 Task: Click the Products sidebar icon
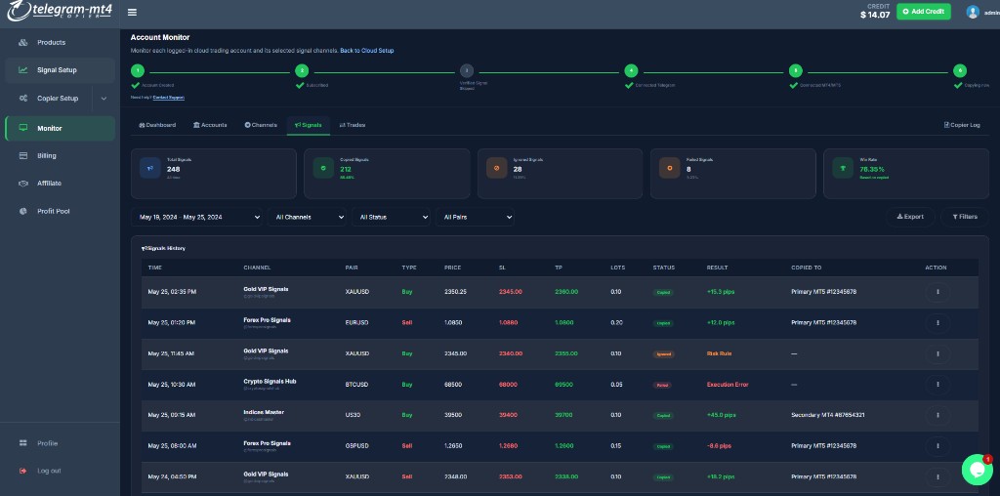23,43
